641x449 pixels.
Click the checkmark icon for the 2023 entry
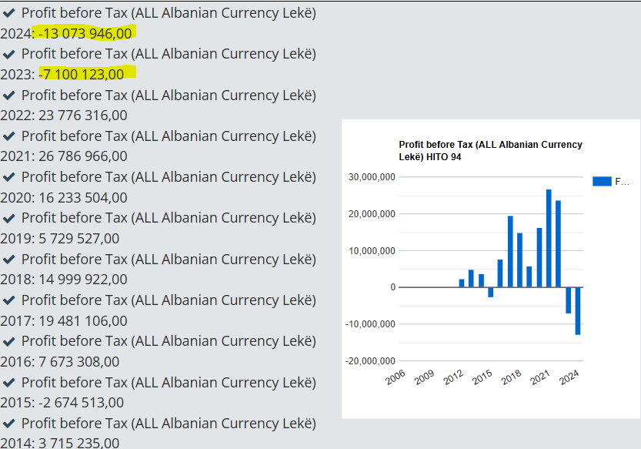pos(9,54)
